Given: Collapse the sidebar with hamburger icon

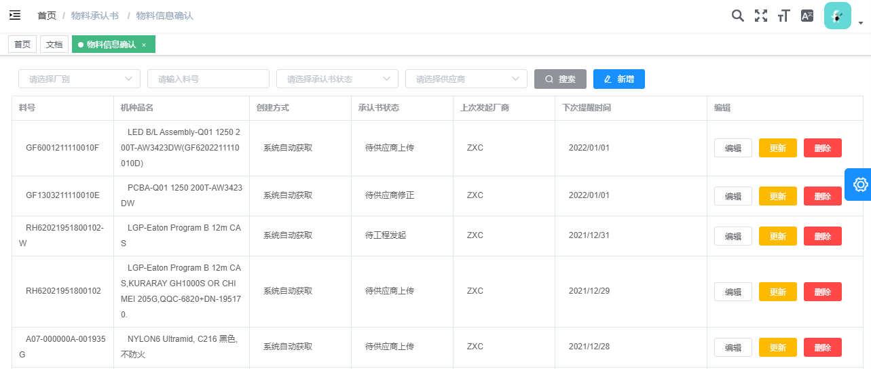Looking at the screenshot, I should pos(15,15).
